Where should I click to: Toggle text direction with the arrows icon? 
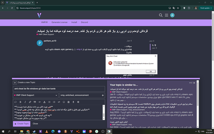[x=59, y=102]
